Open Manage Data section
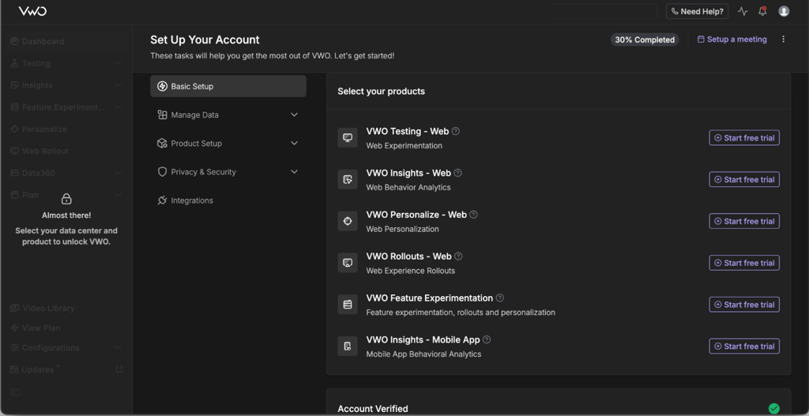The width and height of the screenshot is (809, 416). [228, 114]
